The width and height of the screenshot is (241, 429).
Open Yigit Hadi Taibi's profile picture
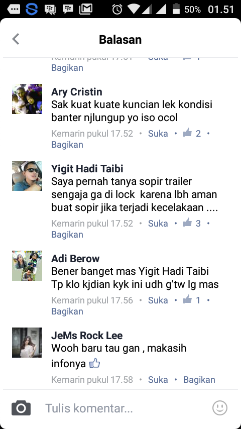(27, 176)
